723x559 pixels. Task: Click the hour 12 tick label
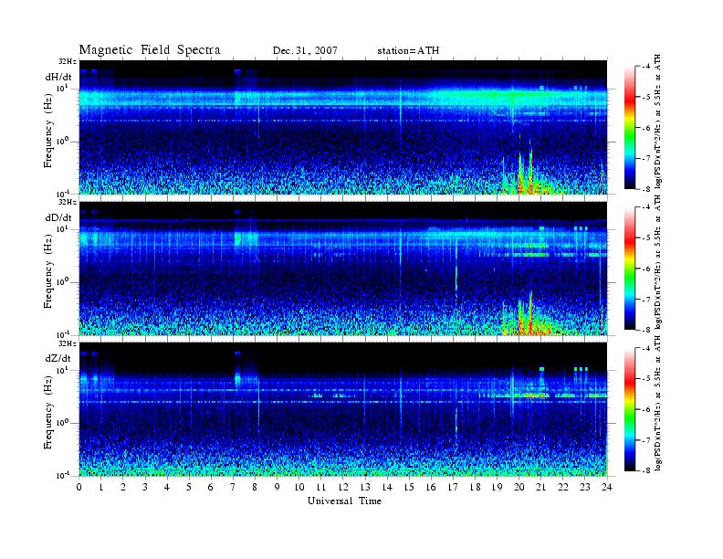(343, 487)
